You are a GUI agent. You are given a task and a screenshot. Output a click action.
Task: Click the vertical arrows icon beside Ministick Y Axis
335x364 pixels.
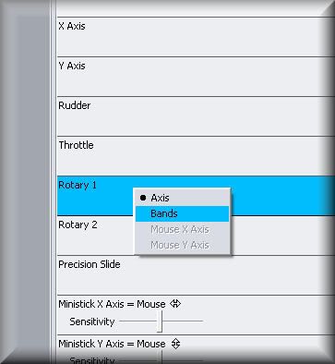pyautogui.click(x=175, y=344)
